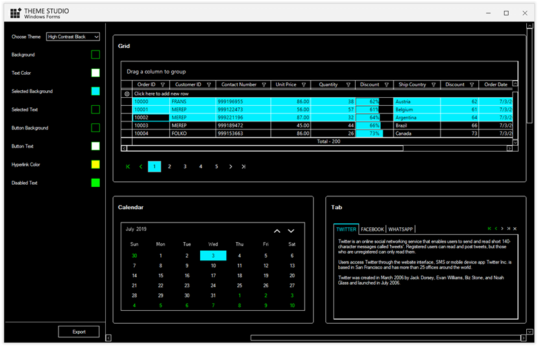
Task: Click the calendar up arrow for previous month
Action: 277,231
